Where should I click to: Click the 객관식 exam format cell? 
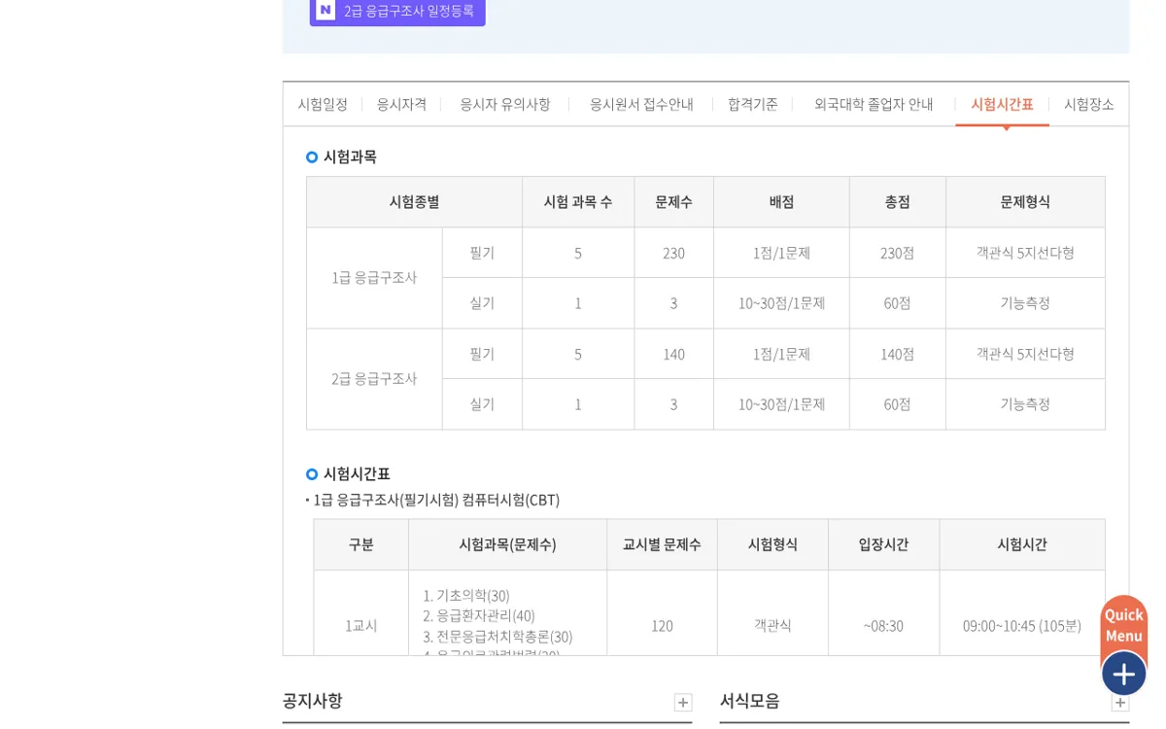pos(773,626)
